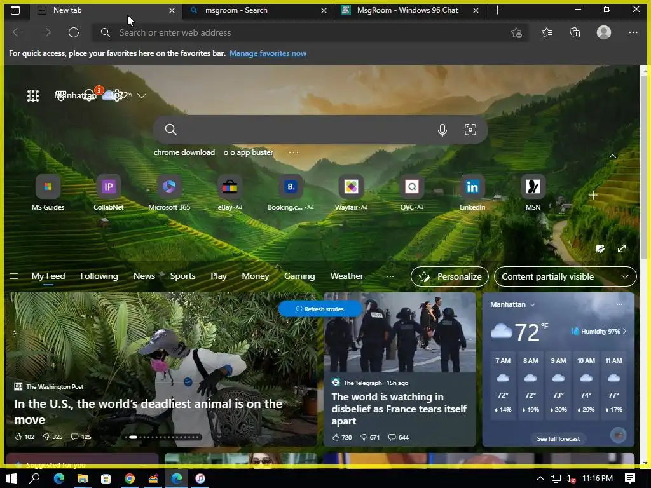
Task: Reload the page with refresh icon
Action: (74, 32)
